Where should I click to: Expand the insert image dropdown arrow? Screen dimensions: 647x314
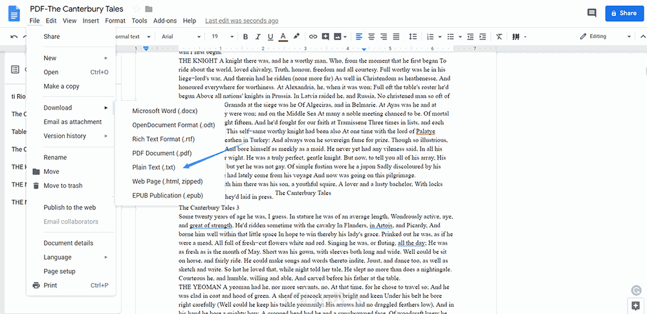pyautogui.click(x=345, y=37)
